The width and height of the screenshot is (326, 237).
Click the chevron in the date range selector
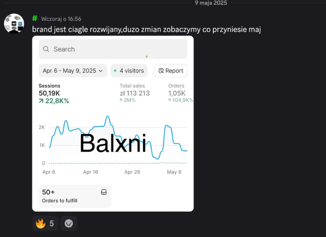click(101, 71)
